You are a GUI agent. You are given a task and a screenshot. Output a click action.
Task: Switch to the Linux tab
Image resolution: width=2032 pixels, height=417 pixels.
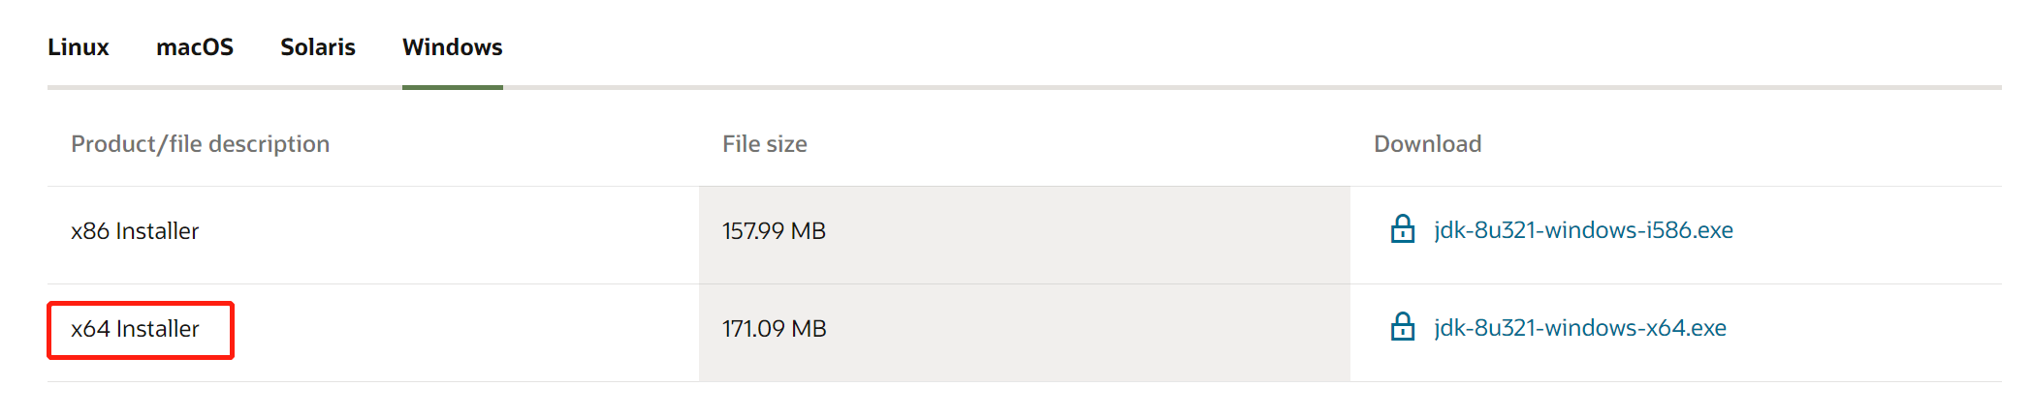(x=79, y=47)
